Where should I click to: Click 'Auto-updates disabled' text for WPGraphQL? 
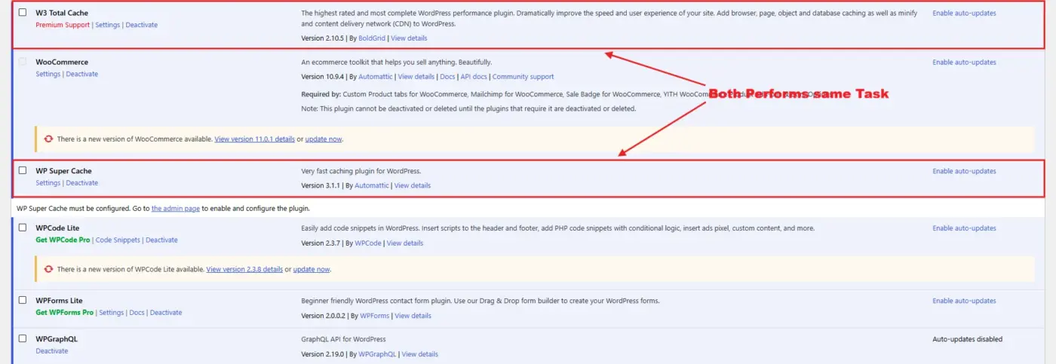point(968,339)
